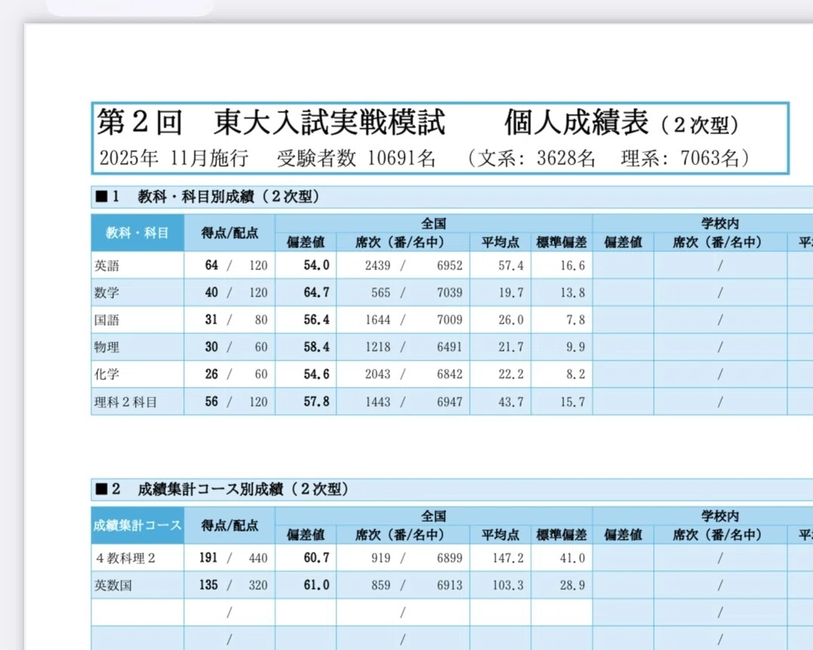The height and width of the screenshot is (650, 813).
Task: Click the 数学 standard deviation 13.8
Action: 572,293
